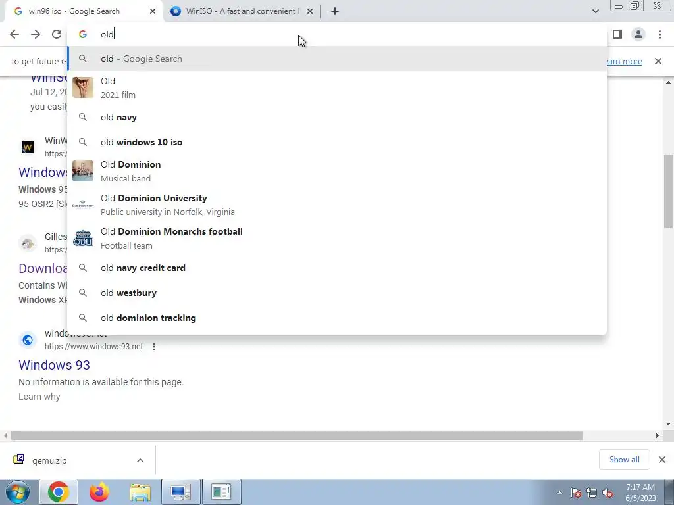Viewport: 674px width, 505px height.
Task: Close the downloads bar
Action: coord(662,460)
